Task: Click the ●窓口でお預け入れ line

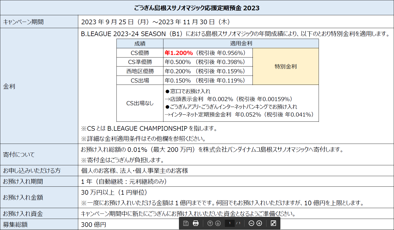Action: [188, 91]
